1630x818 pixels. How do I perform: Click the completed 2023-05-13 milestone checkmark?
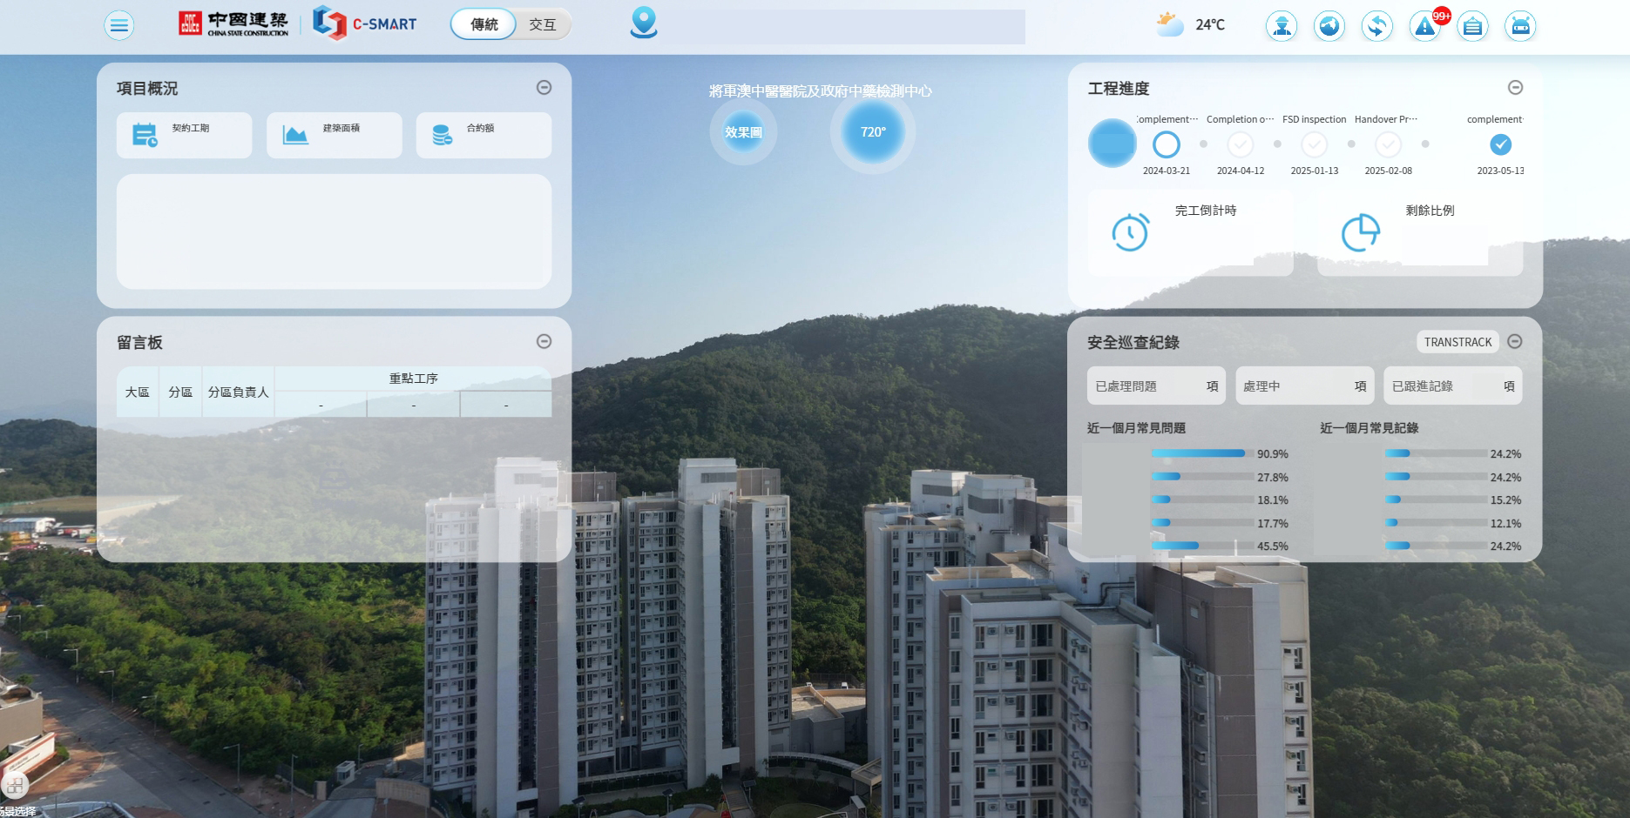[x=1500, y=144]
